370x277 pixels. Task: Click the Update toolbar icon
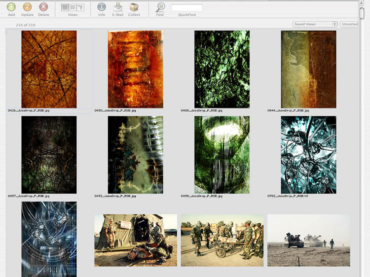click(x=27, y=7)
